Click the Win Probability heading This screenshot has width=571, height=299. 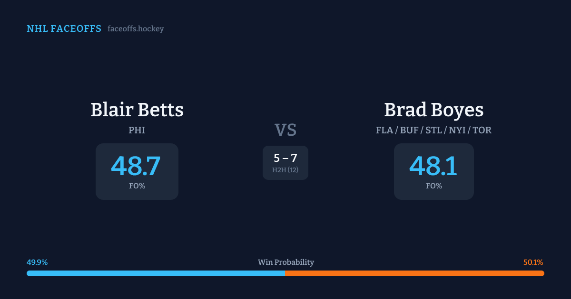pos(286,262)
